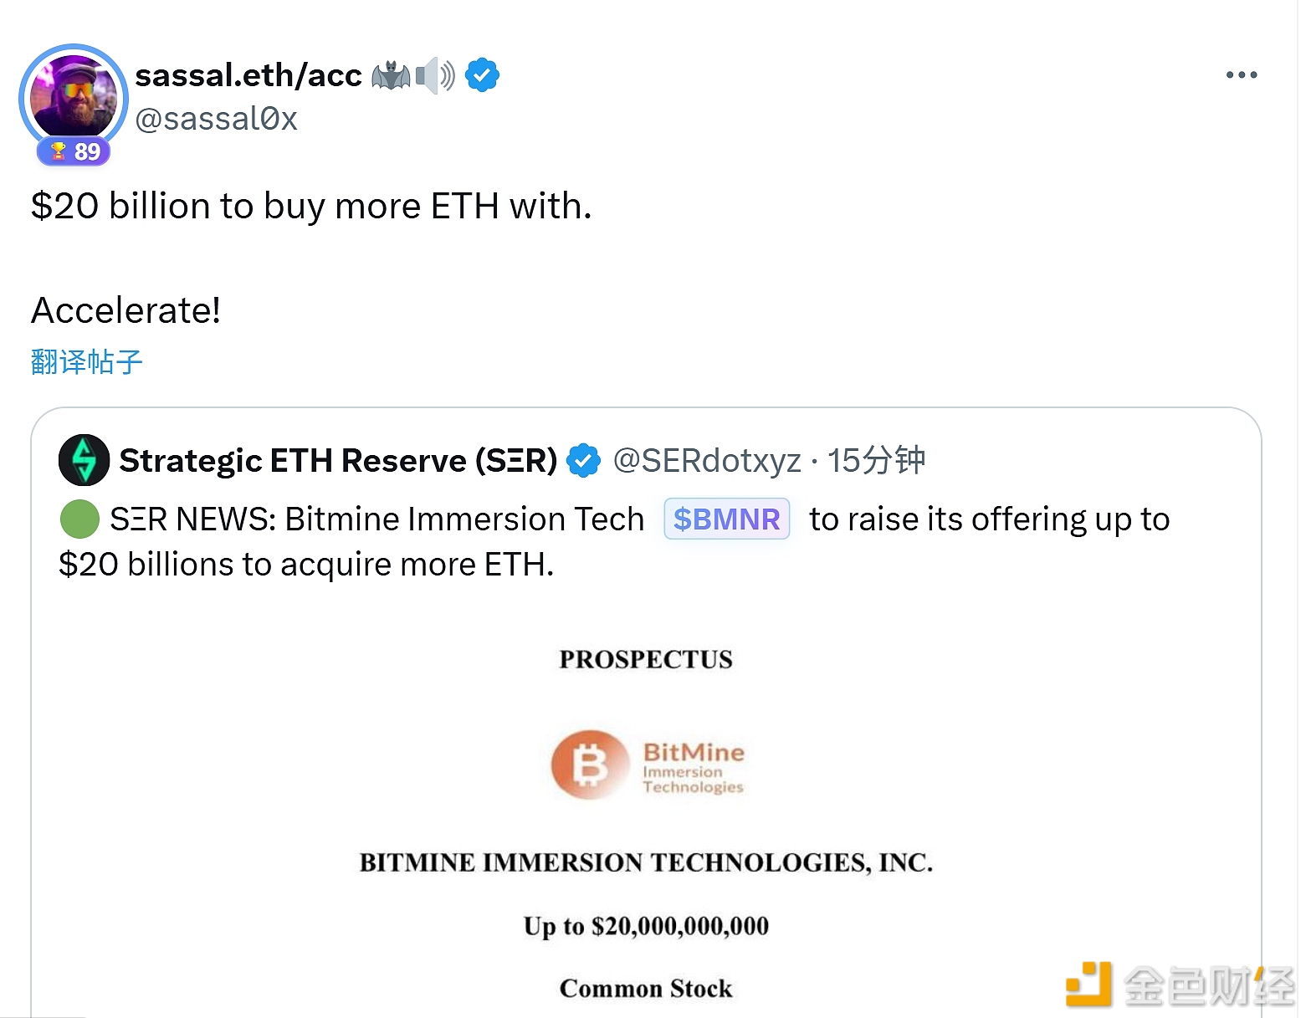This screenshot has height=1018, width=1306.
Task: Click the green circle emoji before SΞR NEWS
Action: tap(79, 519)
